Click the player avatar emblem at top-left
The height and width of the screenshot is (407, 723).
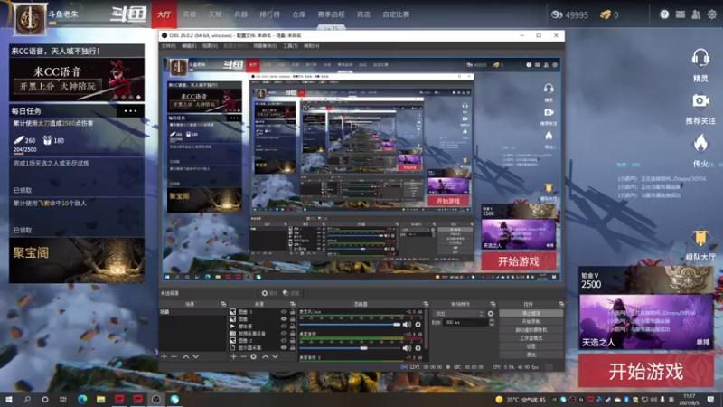[x=30, y=18]
